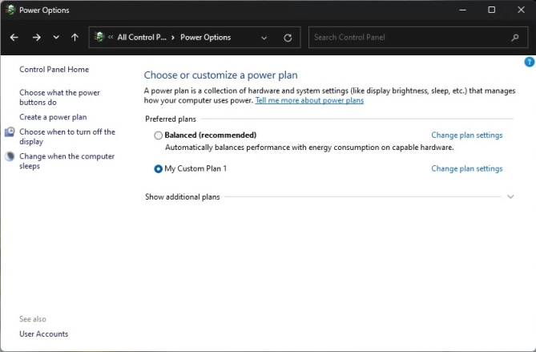Click the back navigation arrow

tap(14, 38)
